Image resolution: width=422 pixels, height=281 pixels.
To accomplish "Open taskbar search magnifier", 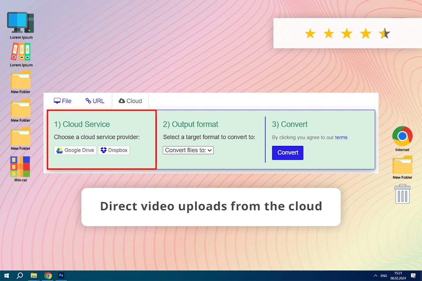I will click(20, 276).
